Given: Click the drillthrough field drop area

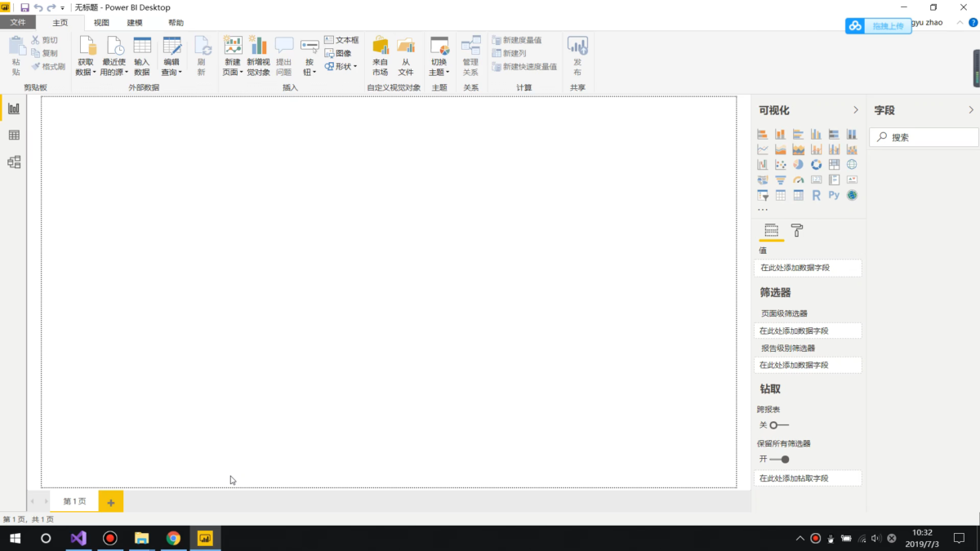Looking at the screenshot, I should click(x=808, y=478).
